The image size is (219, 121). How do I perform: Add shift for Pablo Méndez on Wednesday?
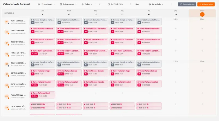(x=96, y=93)
